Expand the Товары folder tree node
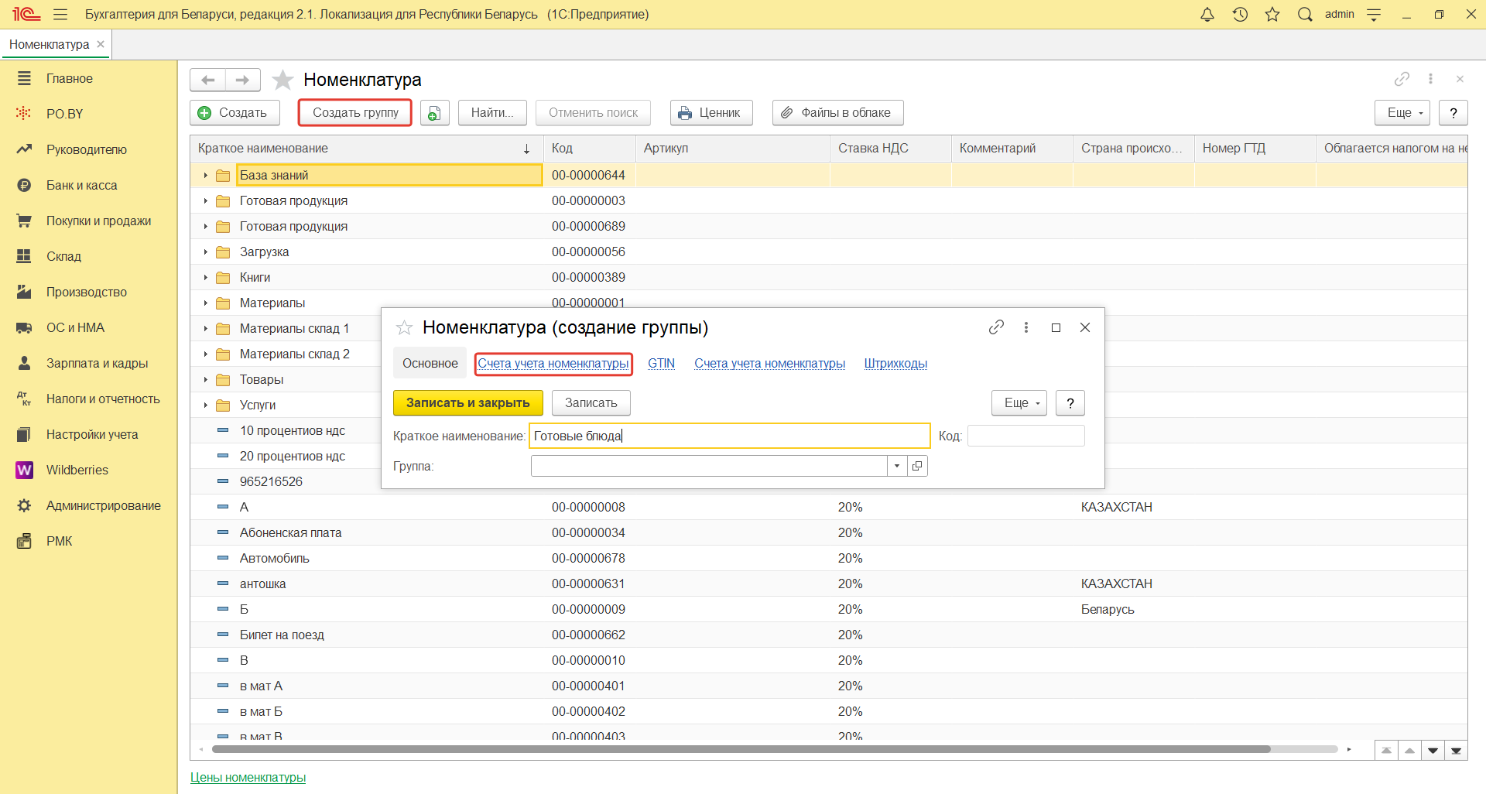This screenshot has width=1486, height=794. [205, 380]
